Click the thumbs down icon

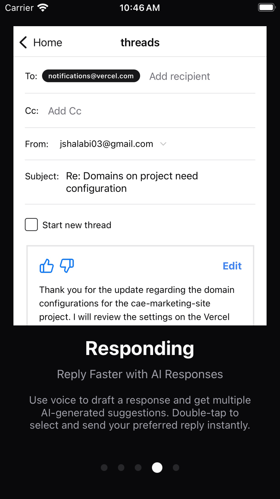coord(67,266)
